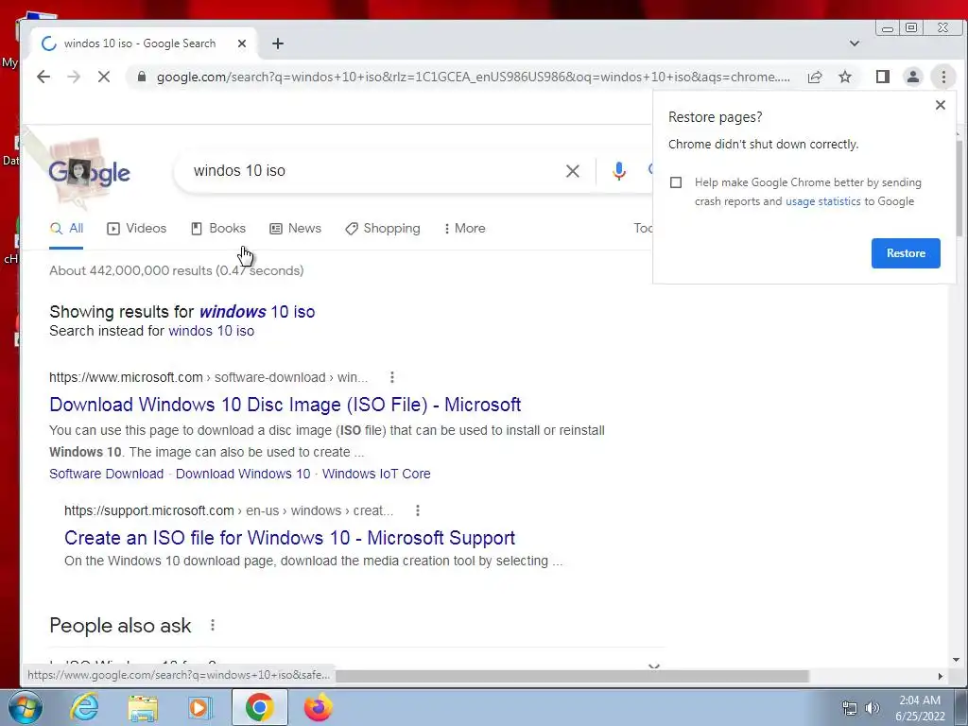The width and height of the screenshot is (968, 726).
Task: Search instead for windos 10 iso
Action: click(x=211, y=331)
